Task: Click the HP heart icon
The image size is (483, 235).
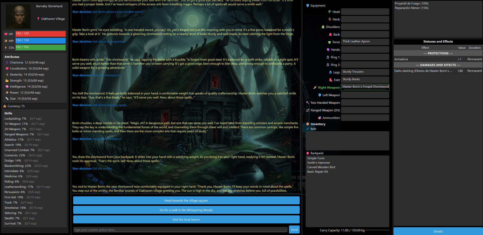Action: (x=6, y=34)
